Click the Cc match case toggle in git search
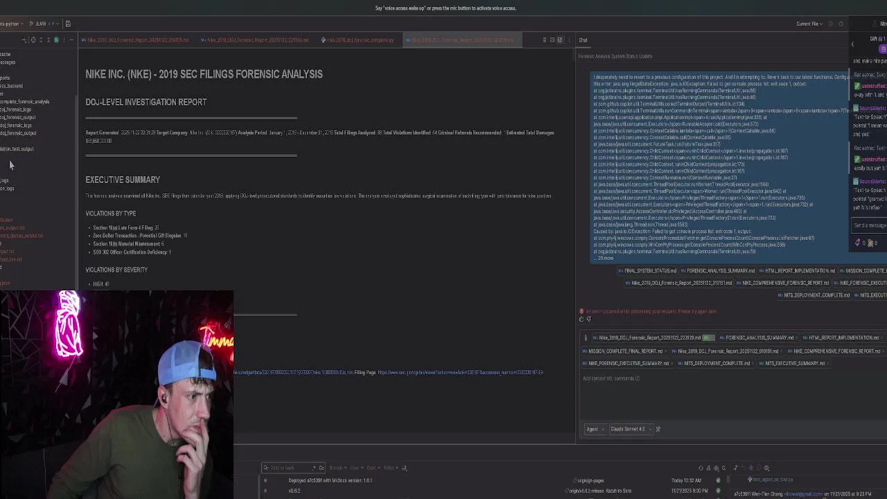 pos(322,468)
